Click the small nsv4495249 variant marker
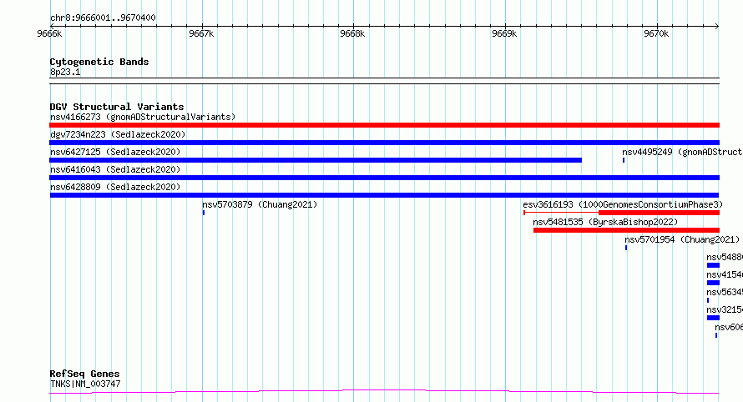This screenshot has width=743, height=402. click(624, 160)
